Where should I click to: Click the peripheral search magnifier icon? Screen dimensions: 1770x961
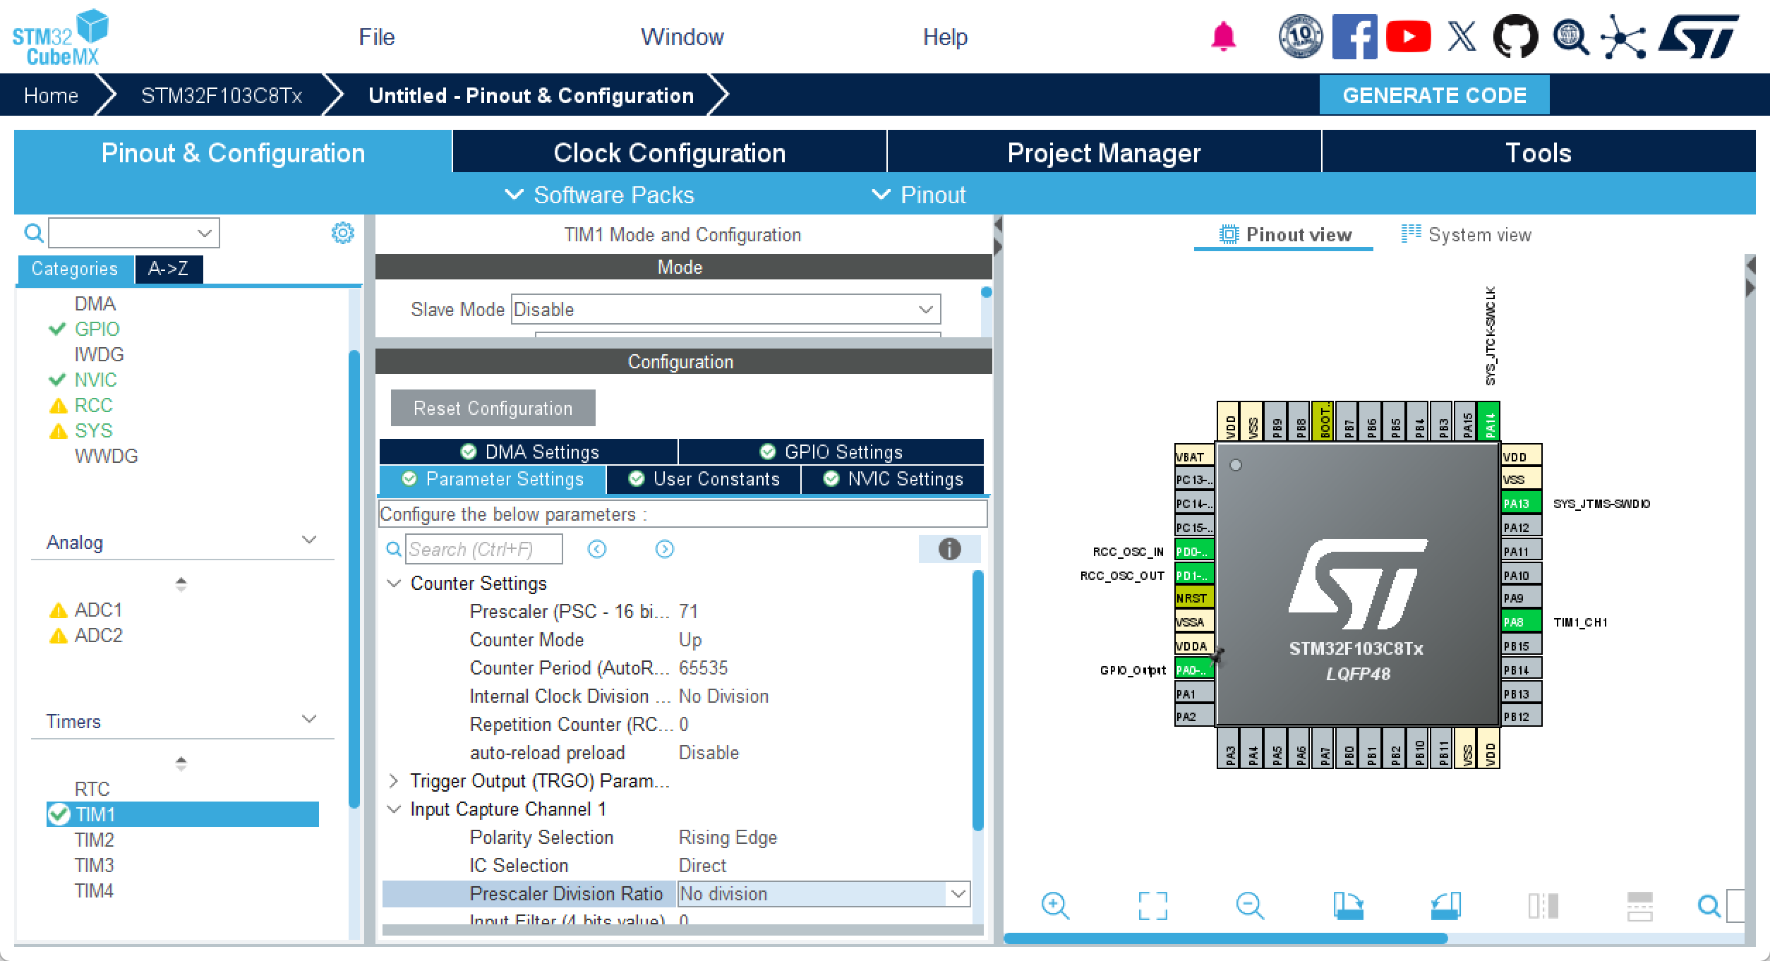pos(33,233)
